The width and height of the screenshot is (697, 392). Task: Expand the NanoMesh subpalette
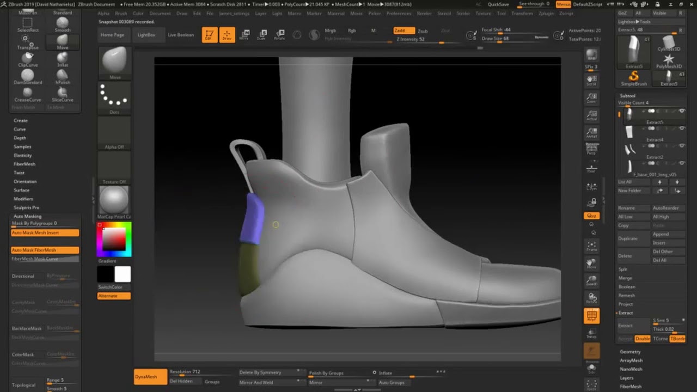631,369
